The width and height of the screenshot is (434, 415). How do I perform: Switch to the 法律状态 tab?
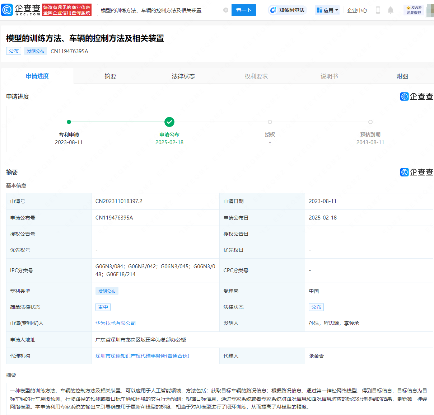tap(183, 76)
